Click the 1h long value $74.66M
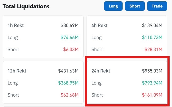The image size is (172, 107). 69,37
